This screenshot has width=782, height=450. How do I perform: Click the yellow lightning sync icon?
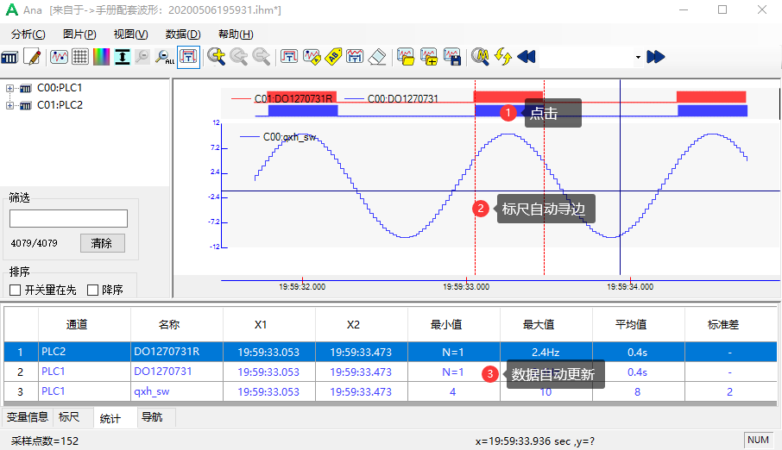tap(503, 57)
